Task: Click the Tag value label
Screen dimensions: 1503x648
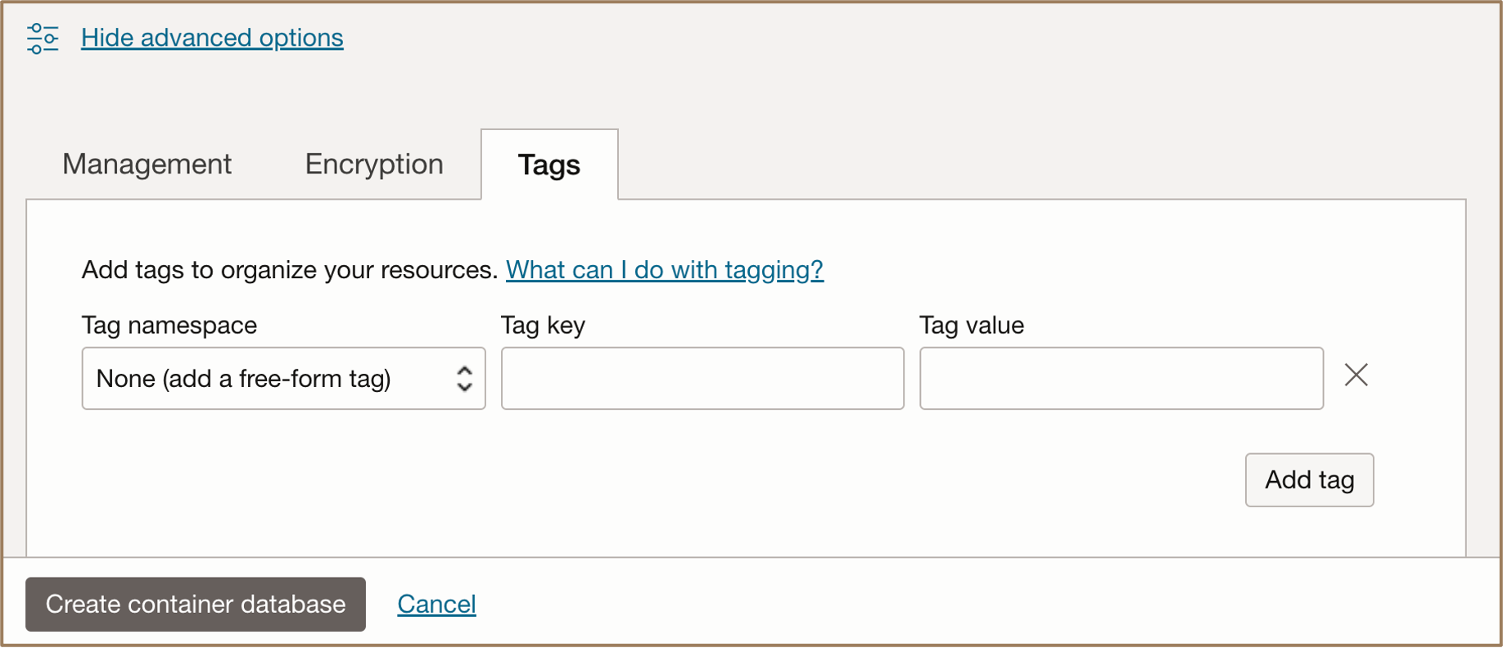Action: coord(971,326)
